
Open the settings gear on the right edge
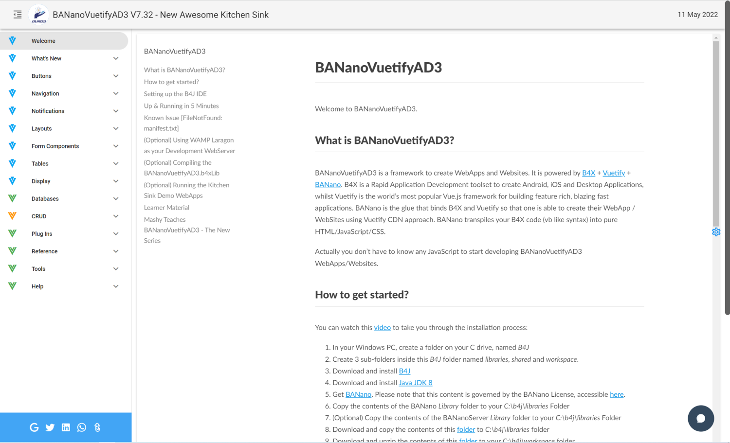pos(716,232)
